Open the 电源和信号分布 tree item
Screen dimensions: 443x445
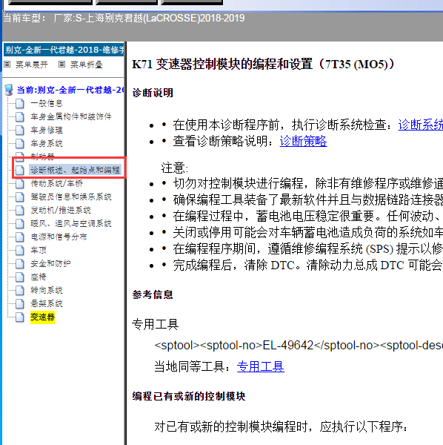click(x=59, y=237)
